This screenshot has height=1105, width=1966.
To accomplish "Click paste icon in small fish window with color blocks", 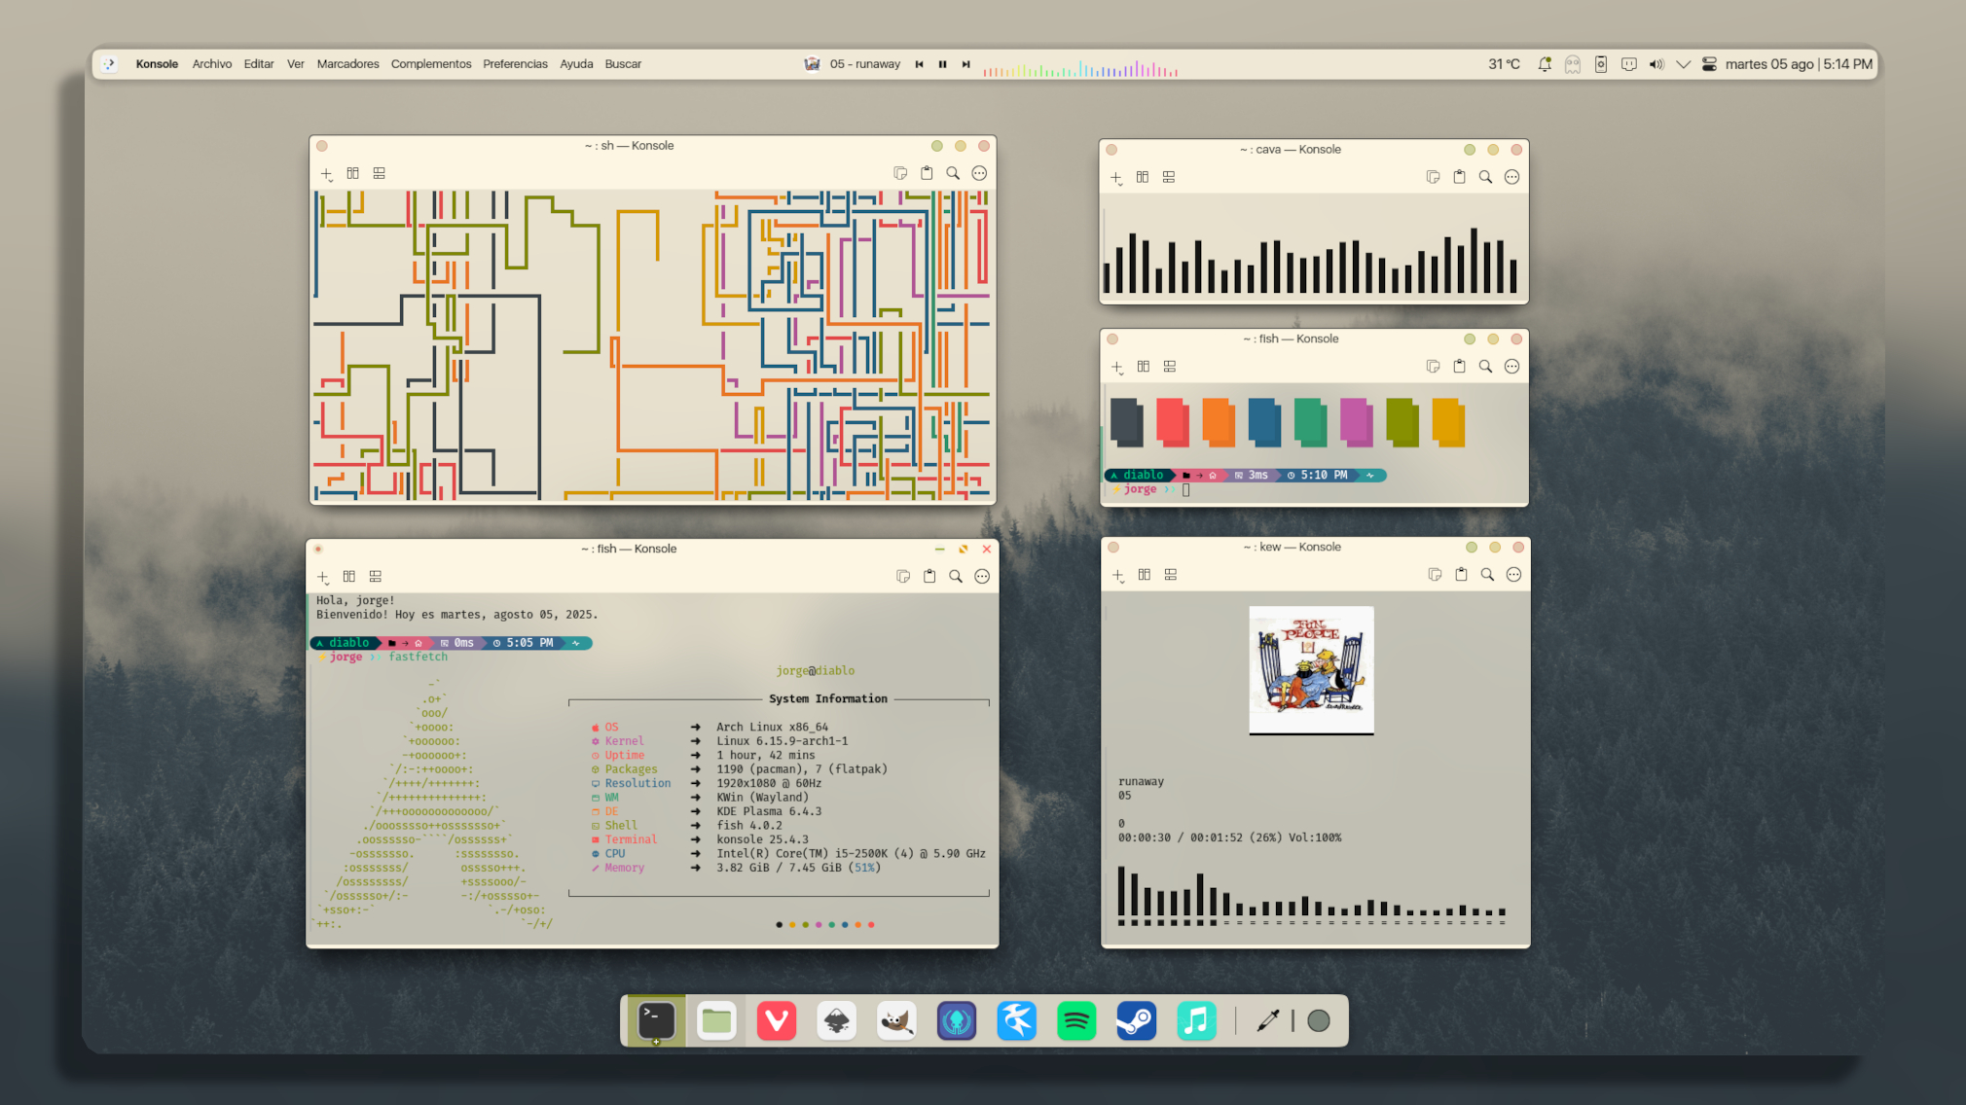I will point(1459,367).
